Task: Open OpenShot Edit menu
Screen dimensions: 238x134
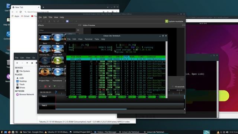Action: 45,17
